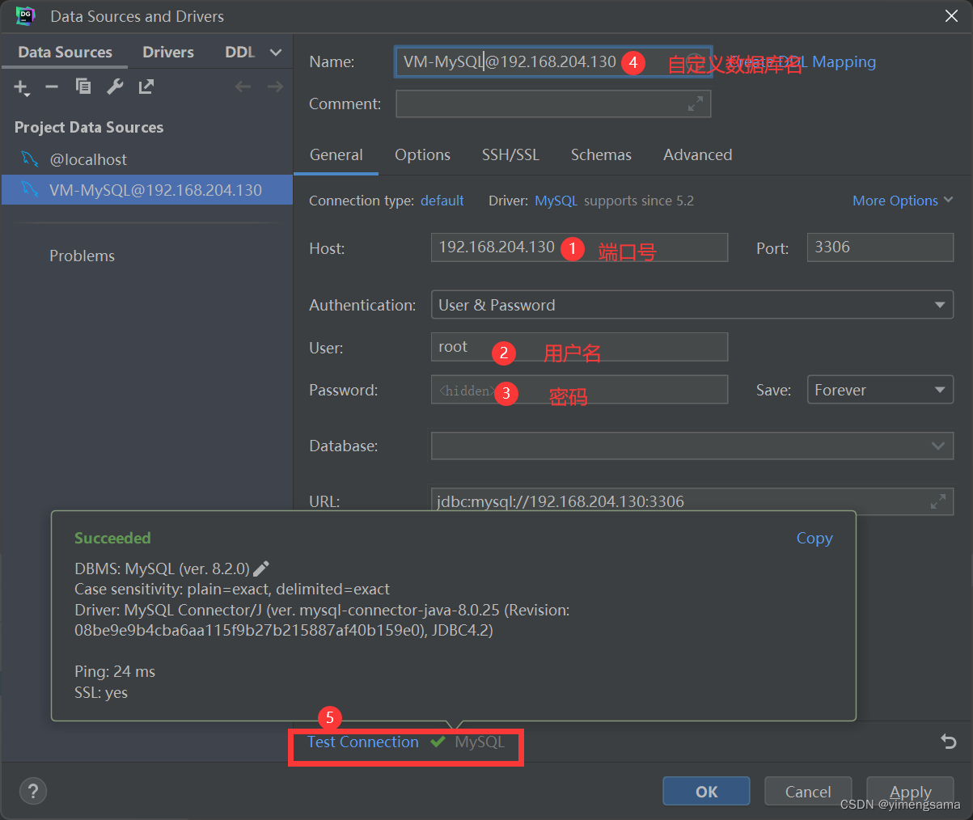Click the pencil icon next to DBMS version

pyautogui.click(x=261, y=569)
